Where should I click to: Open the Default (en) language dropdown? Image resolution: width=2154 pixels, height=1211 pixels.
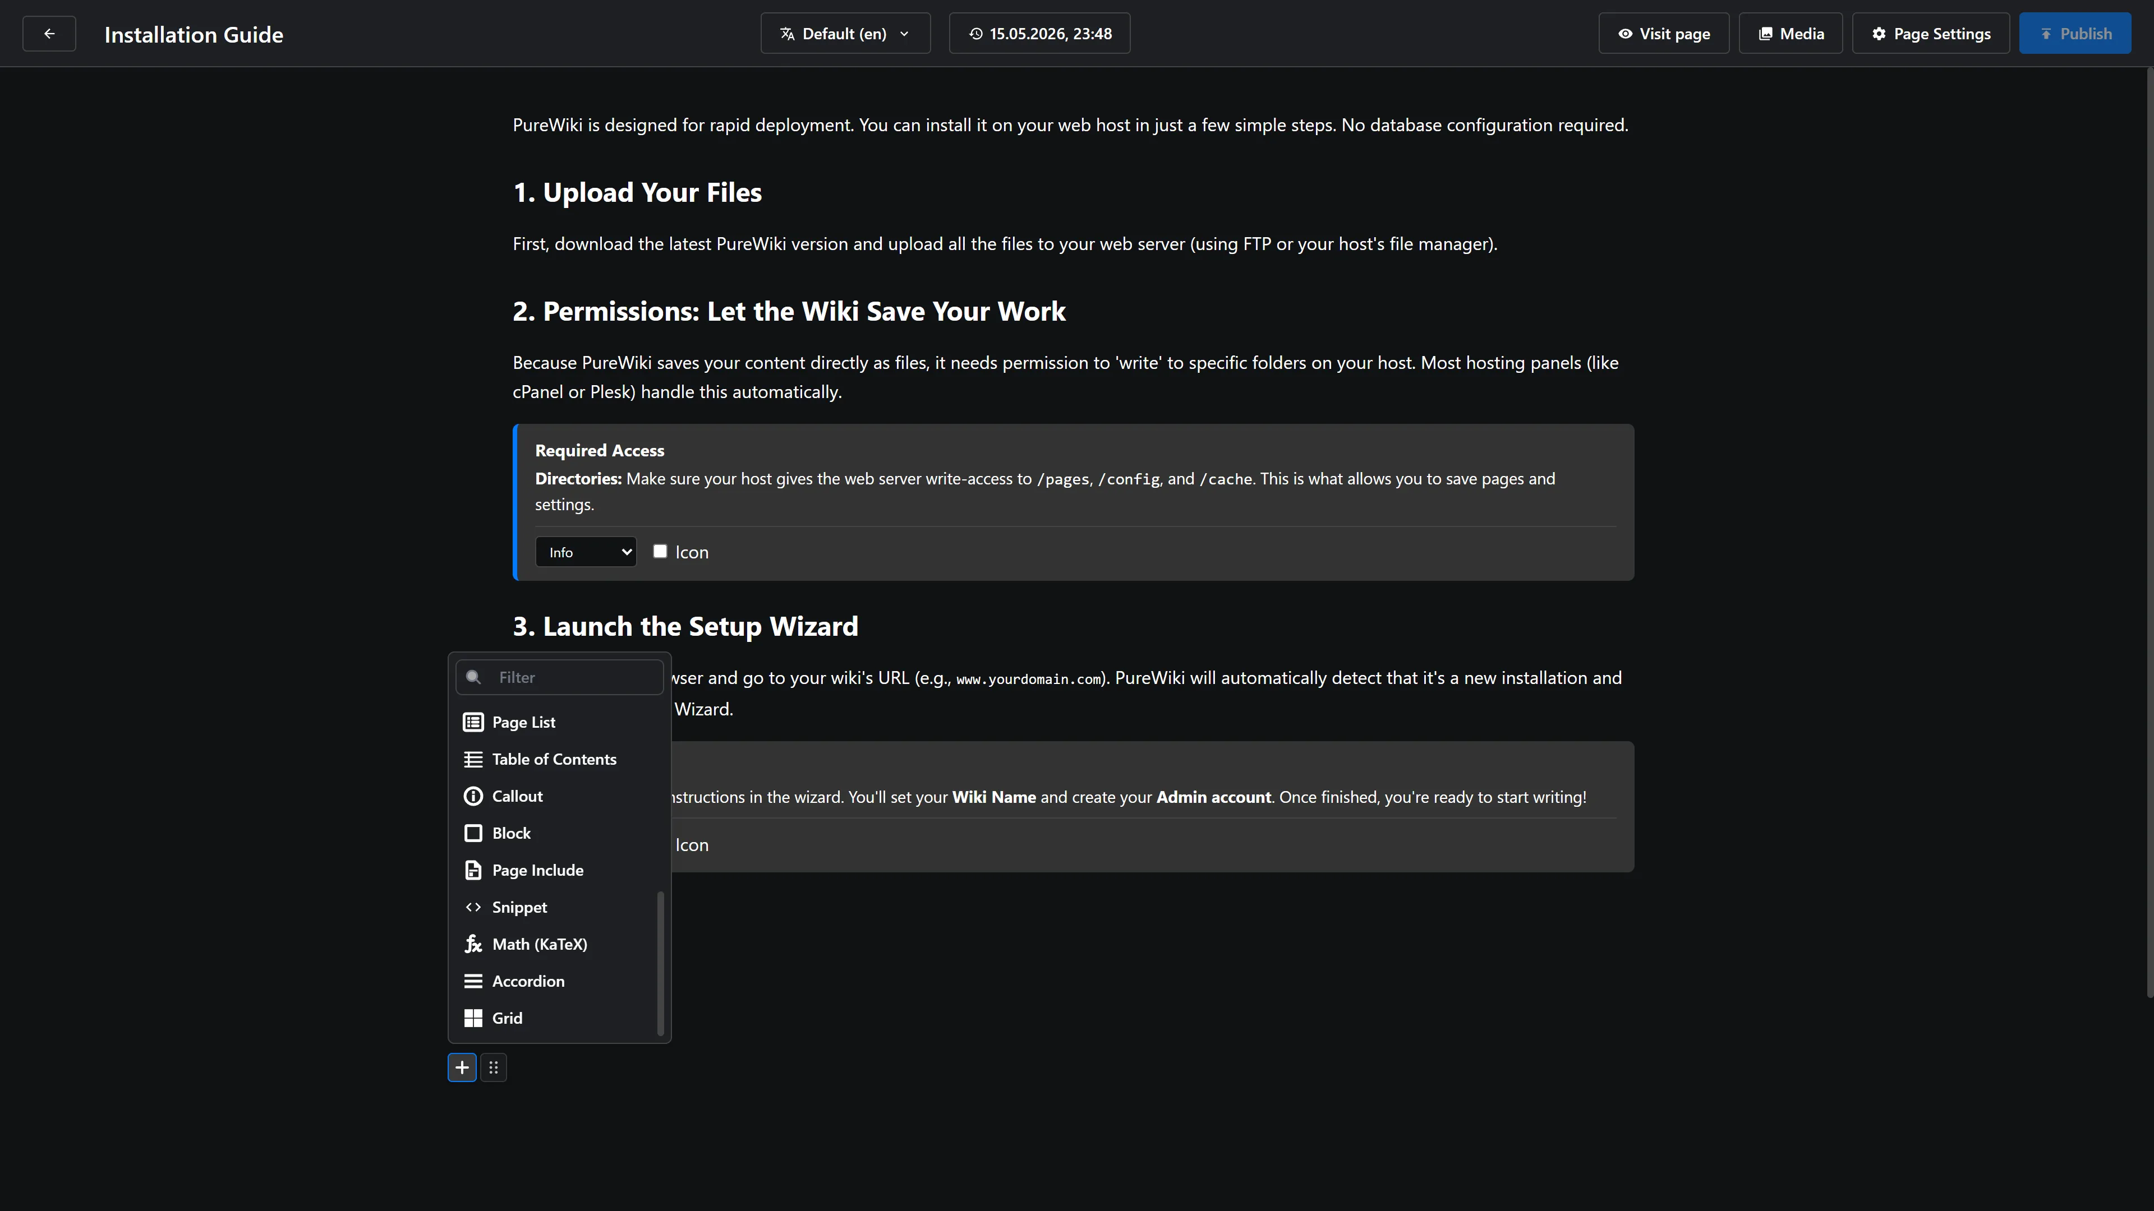point(845,34)
